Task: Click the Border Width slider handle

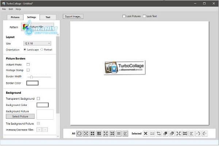Action: click(31, 77)
